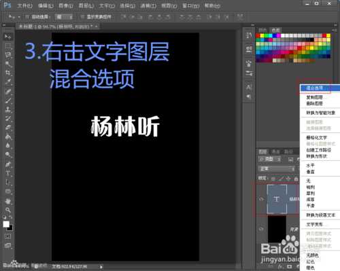Toggle the 自动选择 checkbox

[27, 17]
